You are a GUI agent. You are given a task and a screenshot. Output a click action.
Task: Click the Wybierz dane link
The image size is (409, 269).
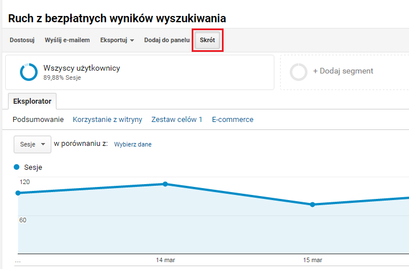(x=133, y=144)
